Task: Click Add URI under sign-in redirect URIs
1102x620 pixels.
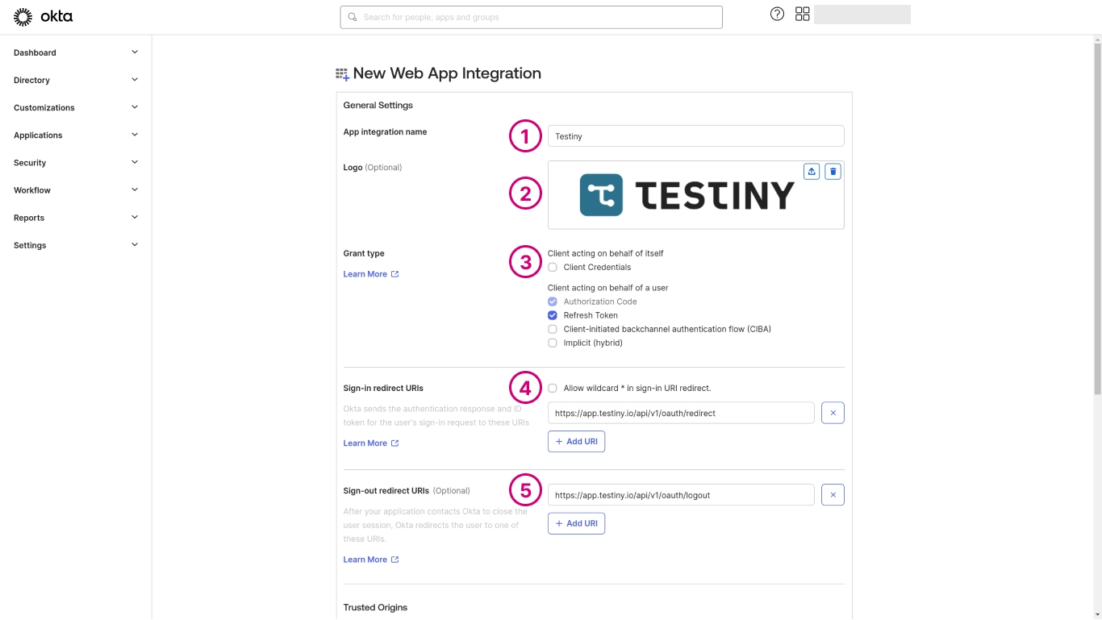Action: point(576,442)
